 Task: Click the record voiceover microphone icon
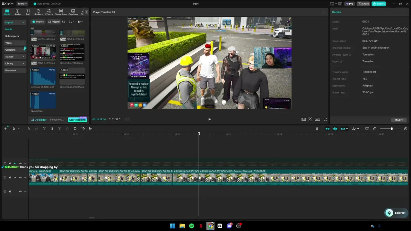(317, 129)
